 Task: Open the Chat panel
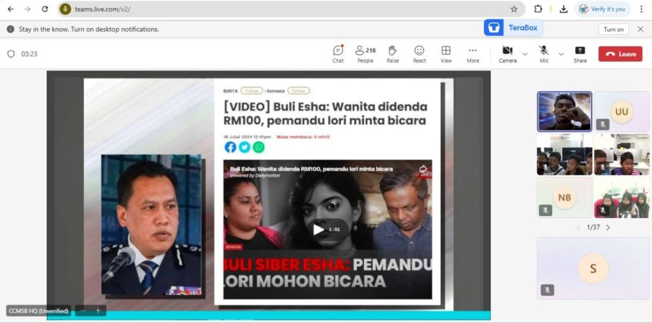click(x=338, y=54)
